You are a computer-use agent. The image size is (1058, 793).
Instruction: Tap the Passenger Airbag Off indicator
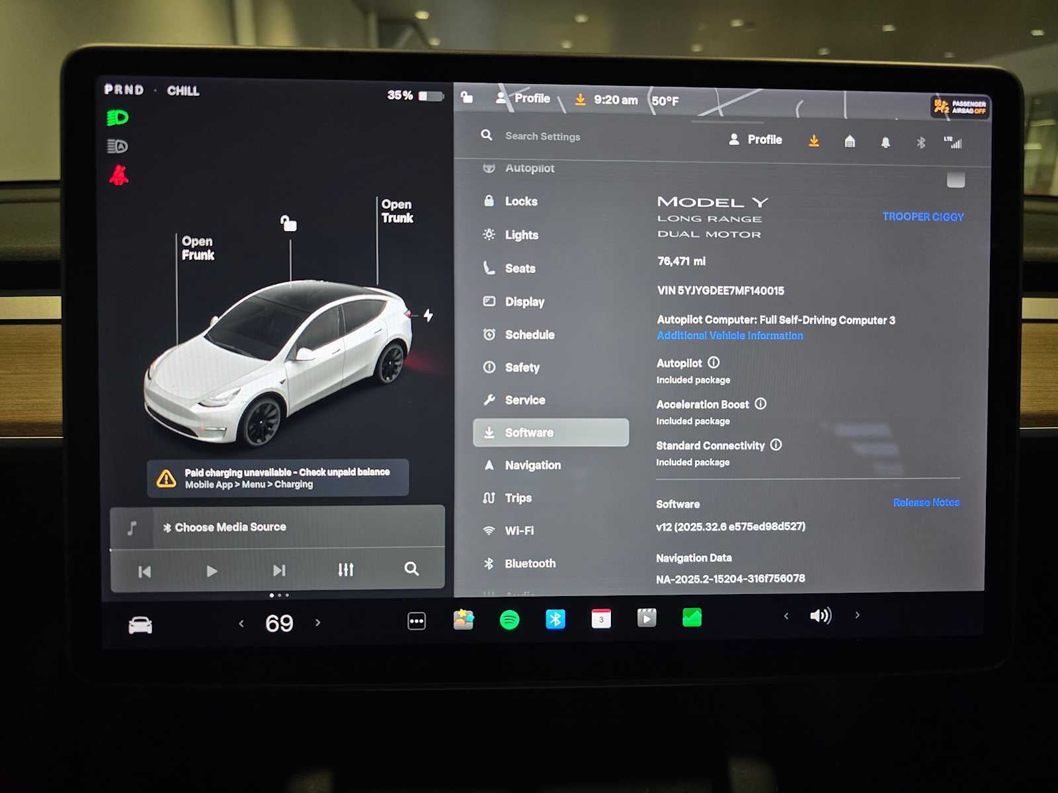(x=959, y=106)
